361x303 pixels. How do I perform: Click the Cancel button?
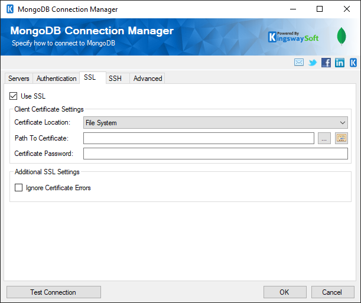coord(333,292)
